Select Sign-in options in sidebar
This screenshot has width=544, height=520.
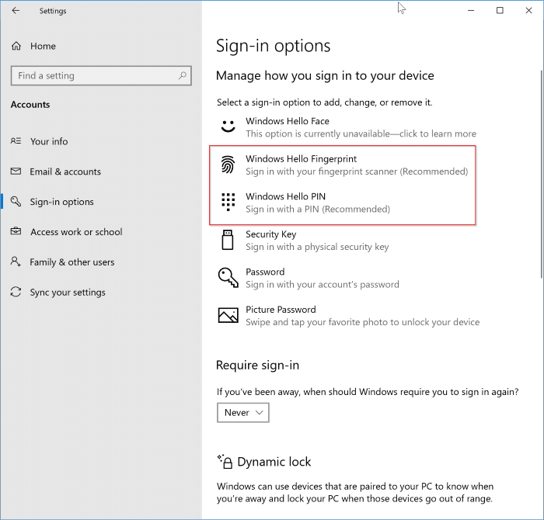pyautogui.click(x=100, y=202)
